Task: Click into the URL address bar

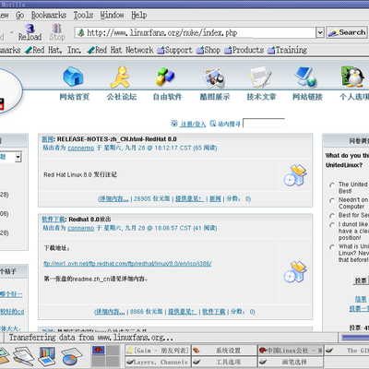Action: (195, 32)
